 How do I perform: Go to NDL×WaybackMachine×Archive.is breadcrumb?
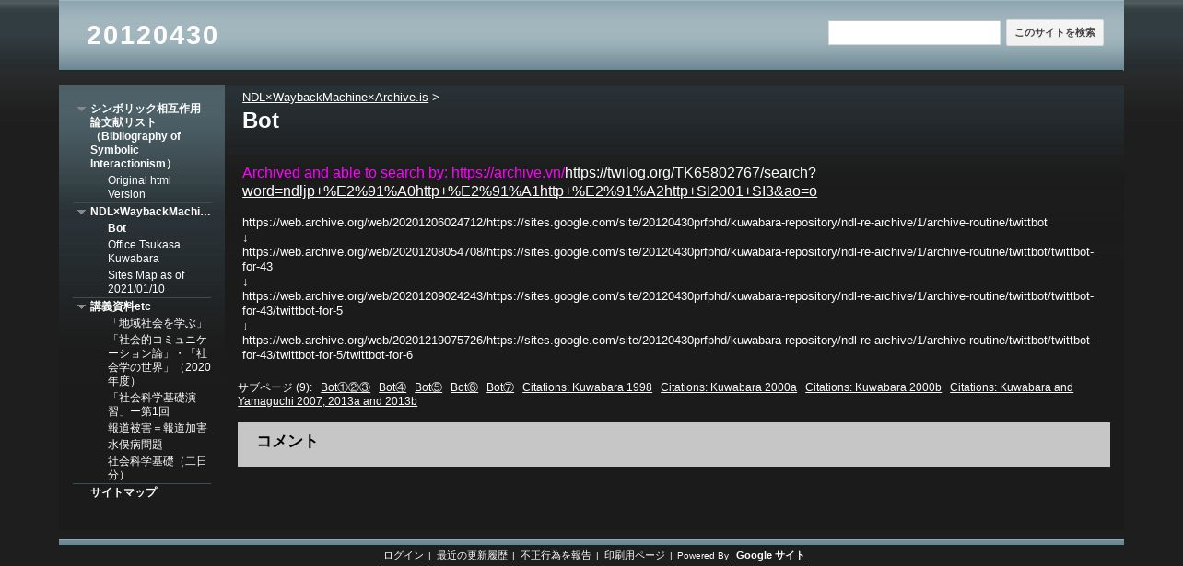point(335,98)
